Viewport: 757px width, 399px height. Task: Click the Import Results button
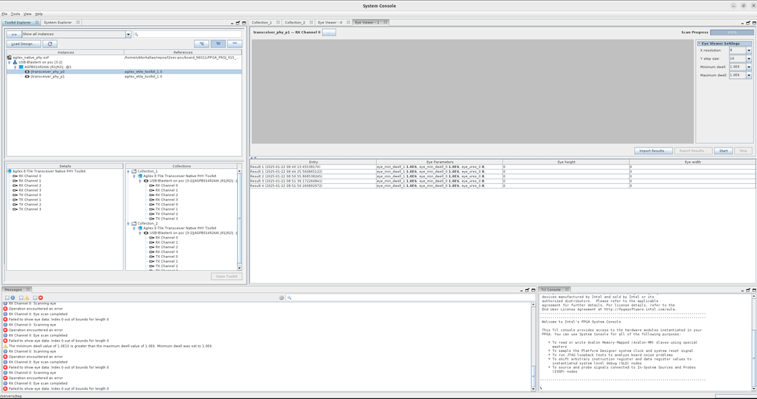point(652,151)
